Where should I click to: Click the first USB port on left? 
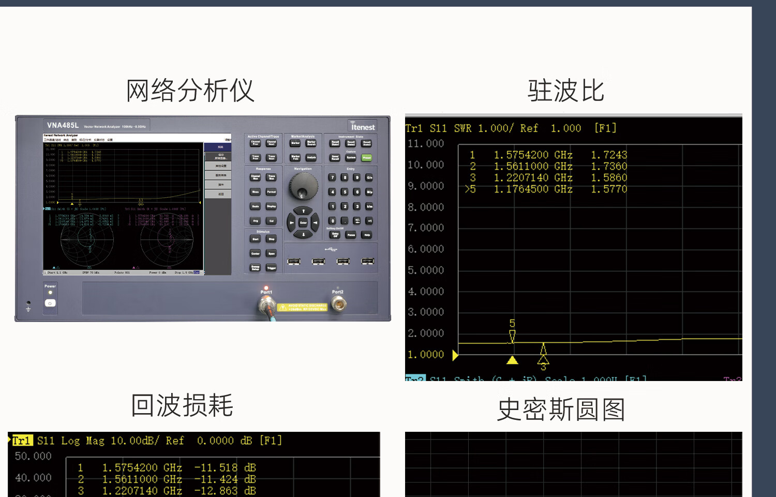pyautogui.click(x=294, y=261)
